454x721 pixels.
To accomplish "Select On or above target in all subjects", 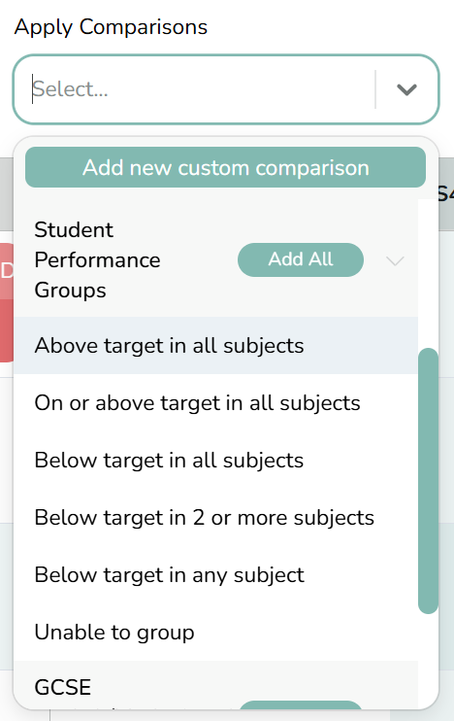I will [x=215, y=403].
